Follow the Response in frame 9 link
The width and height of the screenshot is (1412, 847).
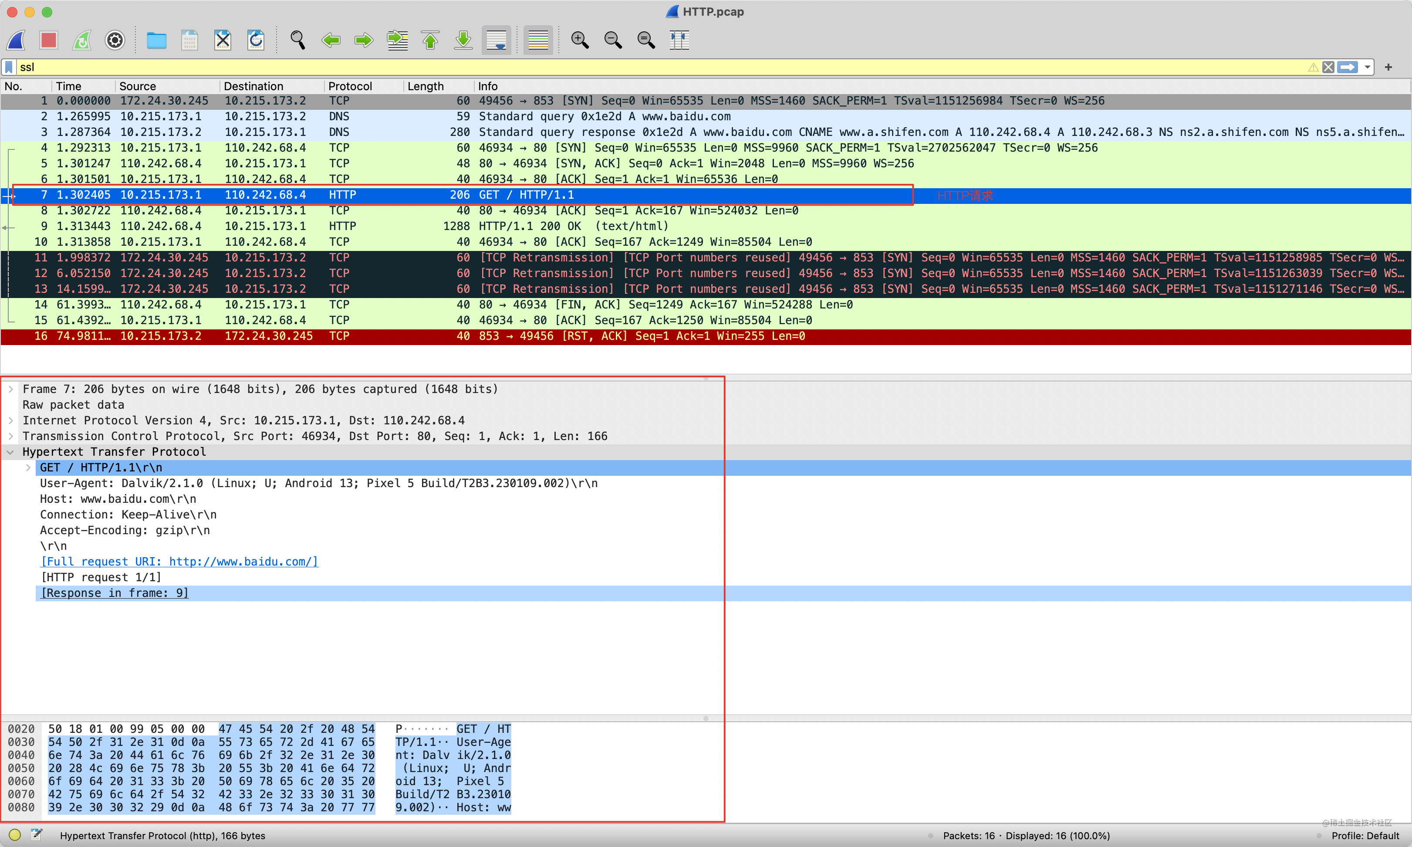click(x=114, y=593)
